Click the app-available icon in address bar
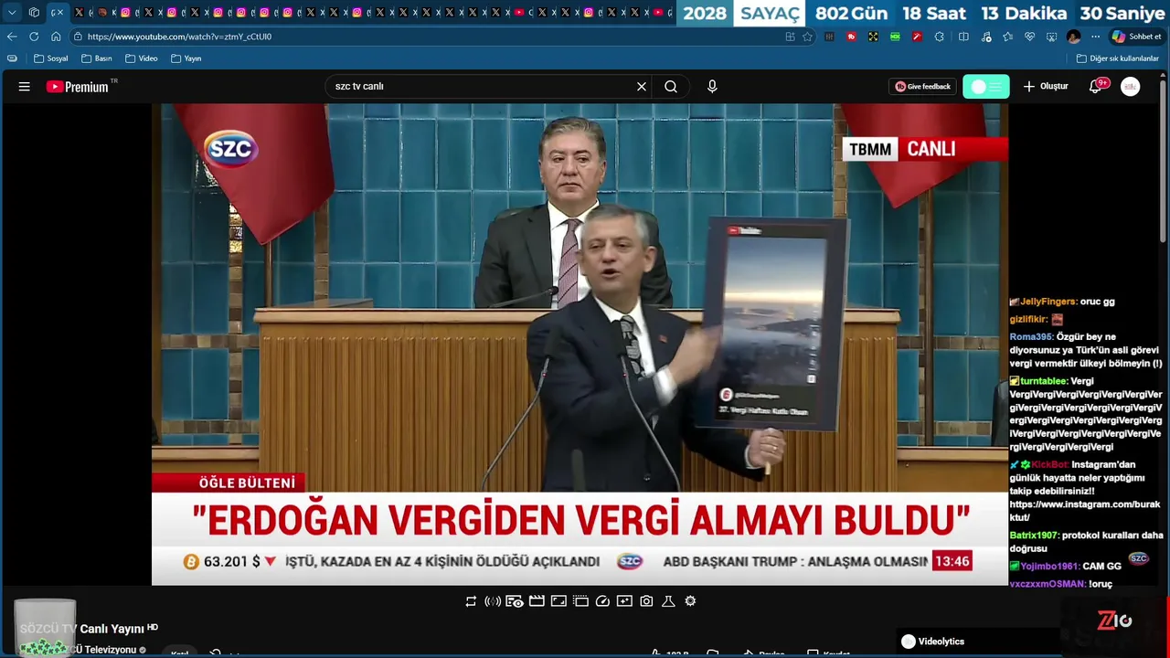The width and height of the screenshot is (1170, 658). point(790,37)
